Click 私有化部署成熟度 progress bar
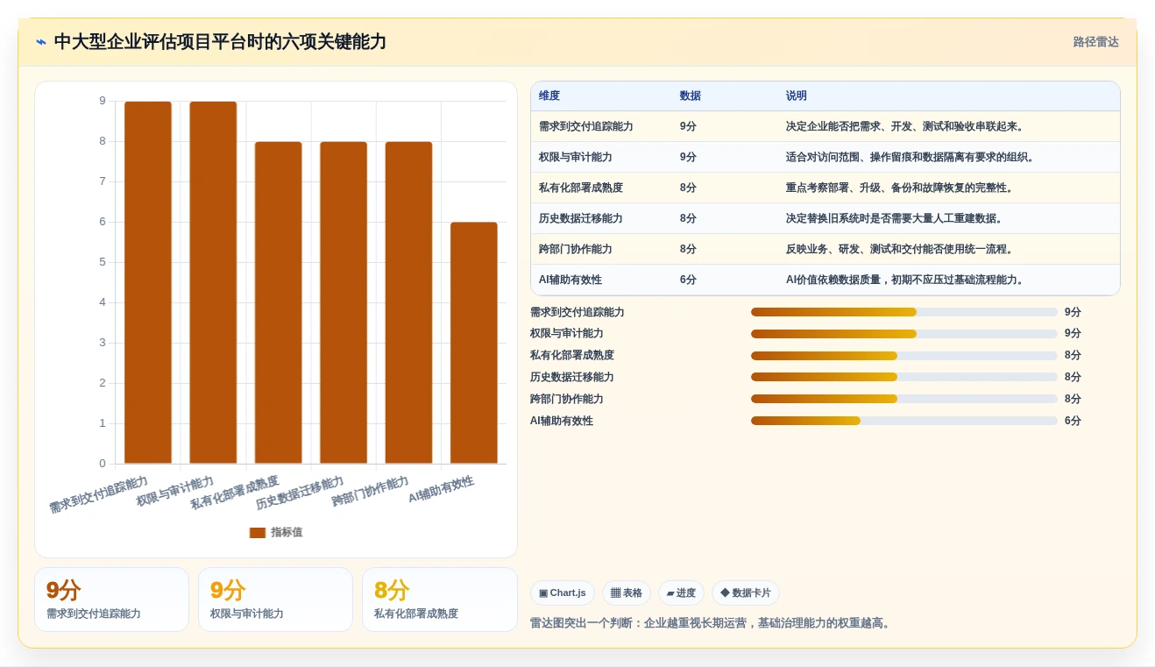 click(x=904, y=356)
